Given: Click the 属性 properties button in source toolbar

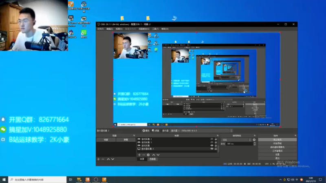Looking at the screenshot, I should 146,131.
